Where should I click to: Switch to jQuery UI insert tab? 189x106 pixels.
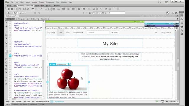coord(49,6)
